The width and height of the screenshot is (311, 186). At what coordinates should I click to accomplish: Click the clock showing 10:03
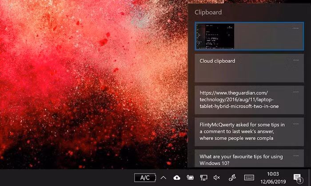(274, 178)
